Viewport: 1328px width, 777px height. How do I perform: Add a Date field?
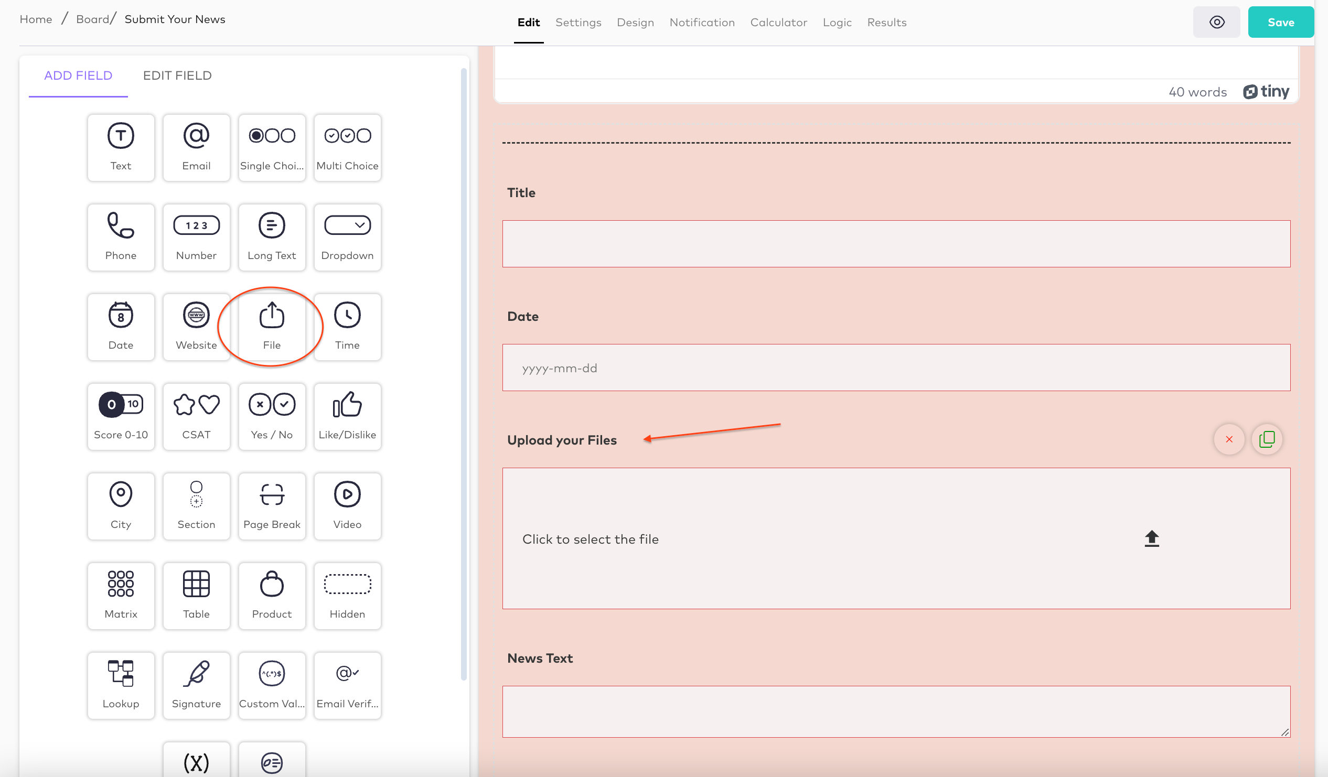coord(121,327)
